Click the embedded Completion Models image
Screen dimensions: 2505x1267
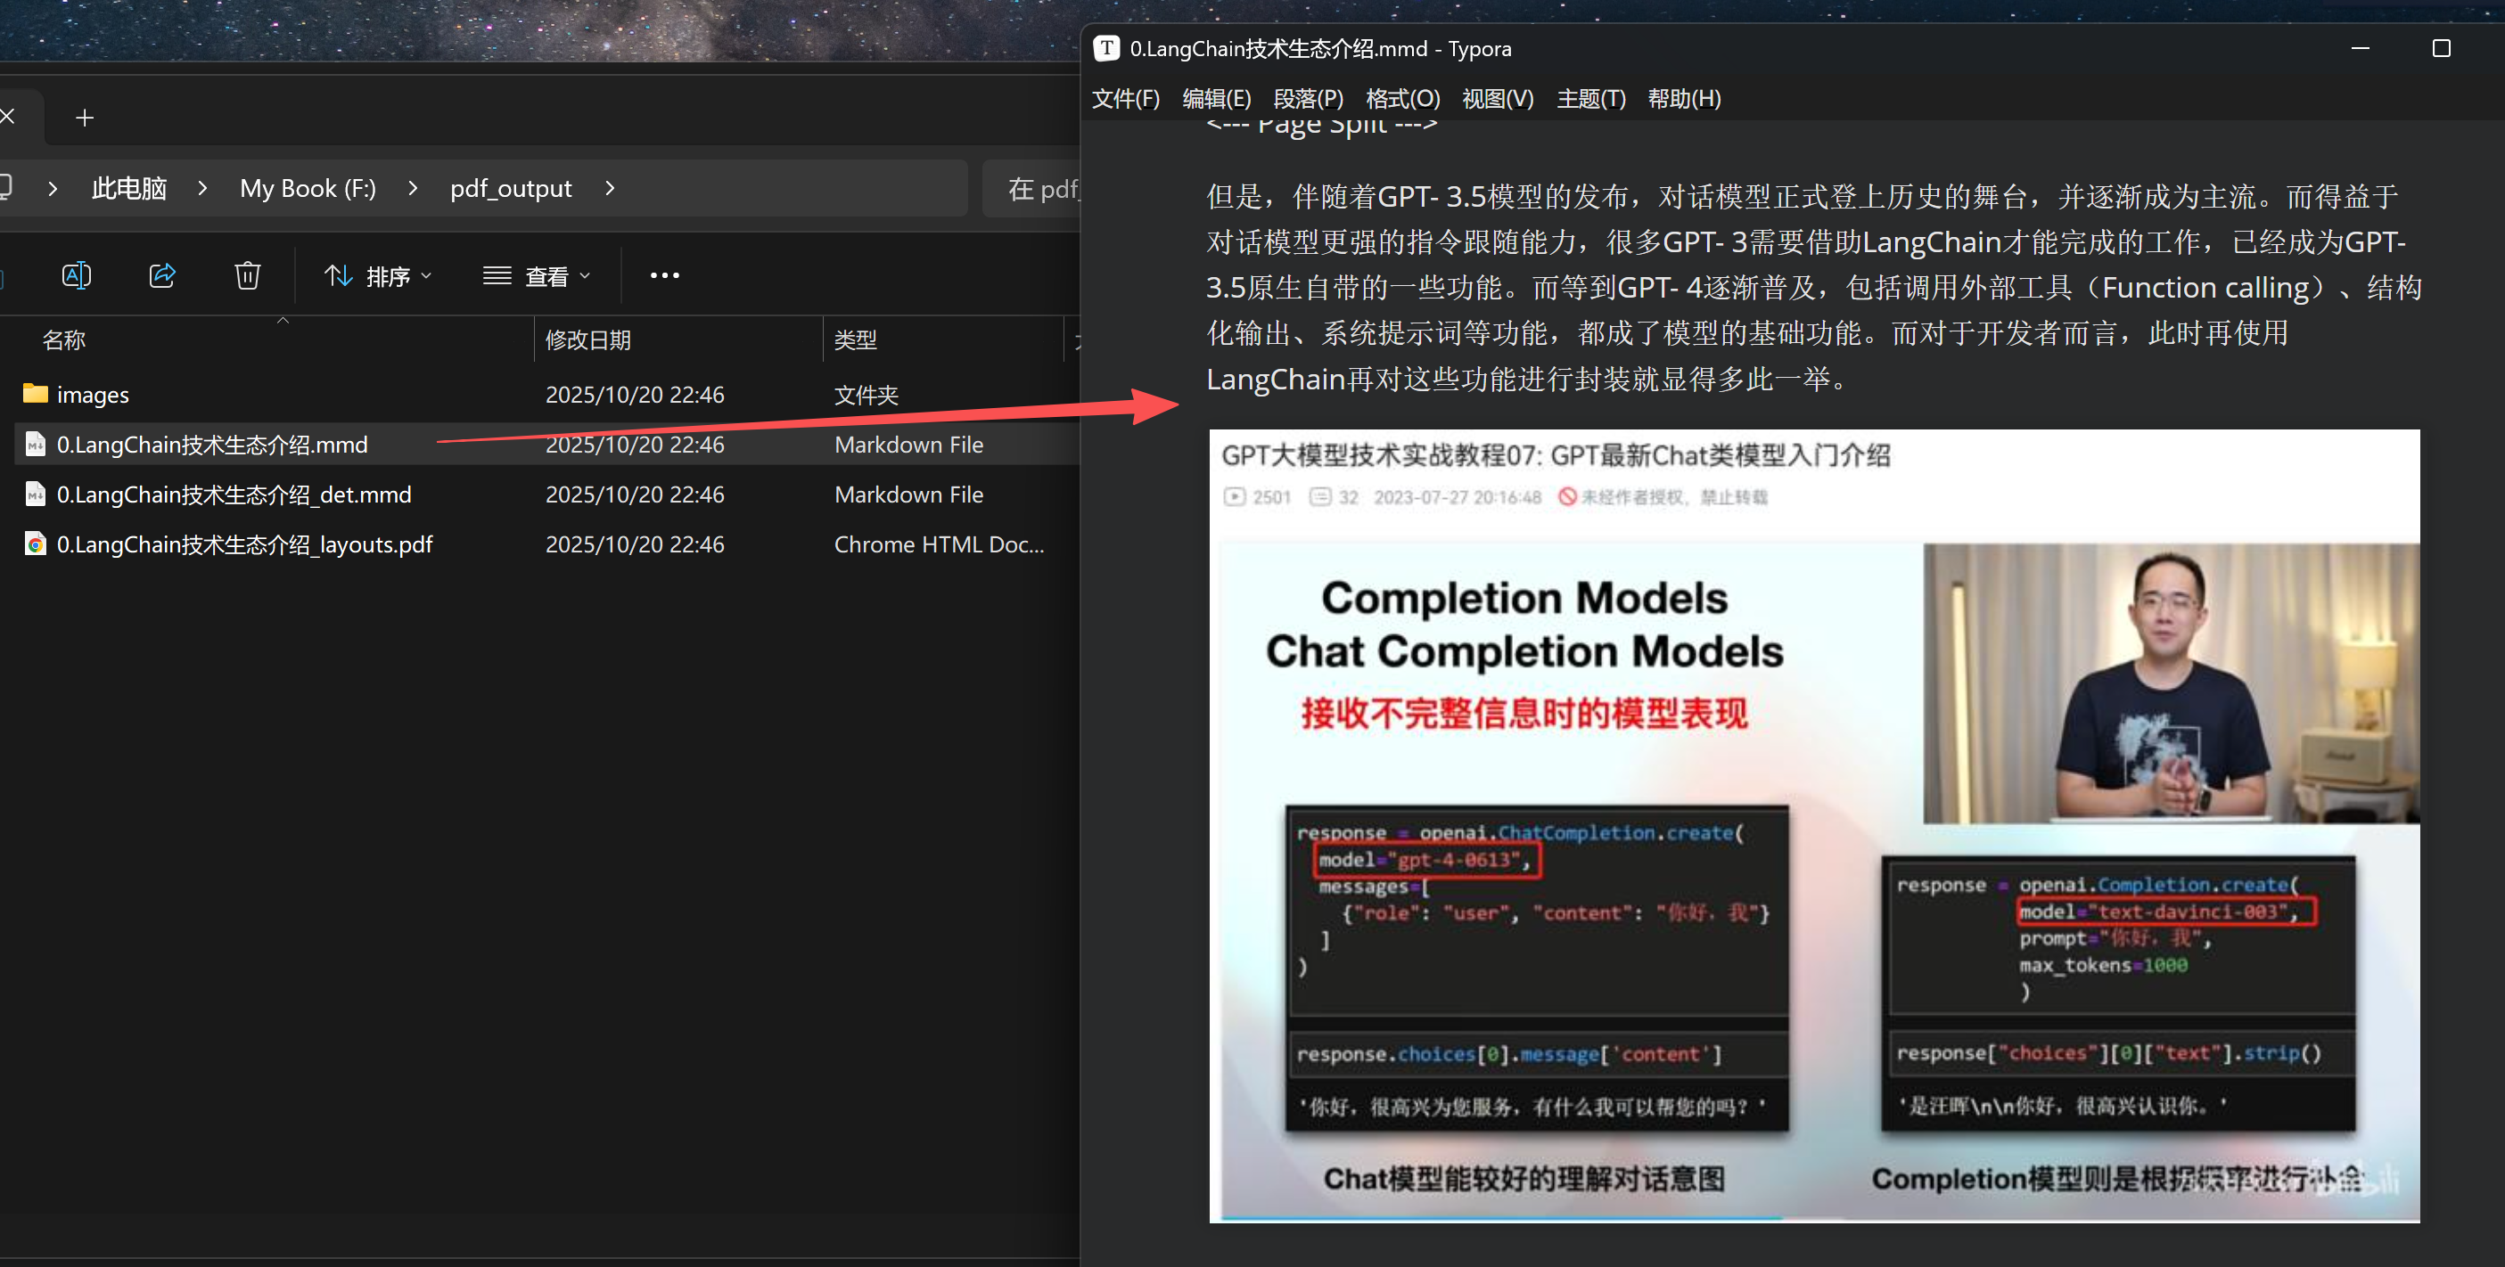[x=1813, y=826]
